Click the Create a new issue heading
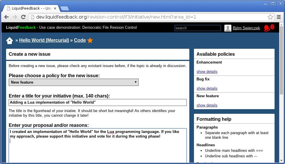Viewport: 285px width, 164px height. click(x=30, y=54)
